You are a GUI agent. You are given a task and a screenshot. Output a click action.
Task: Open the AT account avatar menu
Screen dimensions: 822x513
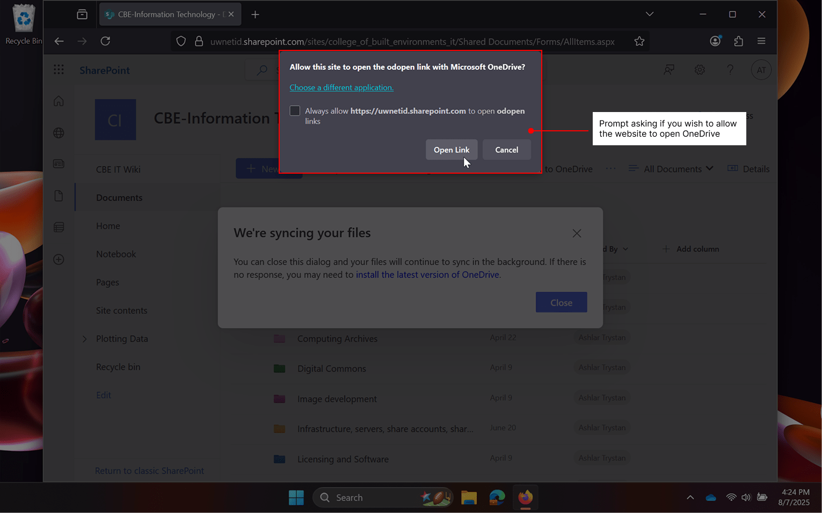pyautogui.click(x=761, y=70)
